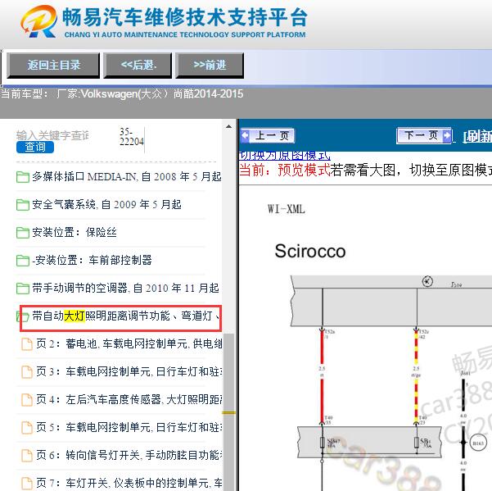Go to next page with 下一页

(x=424, y=136)
